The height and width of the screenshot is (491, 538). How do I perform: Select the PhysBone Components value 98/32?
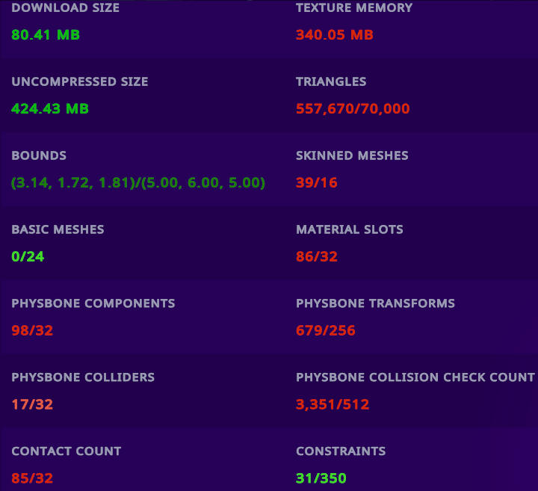(x=32, y=331)
